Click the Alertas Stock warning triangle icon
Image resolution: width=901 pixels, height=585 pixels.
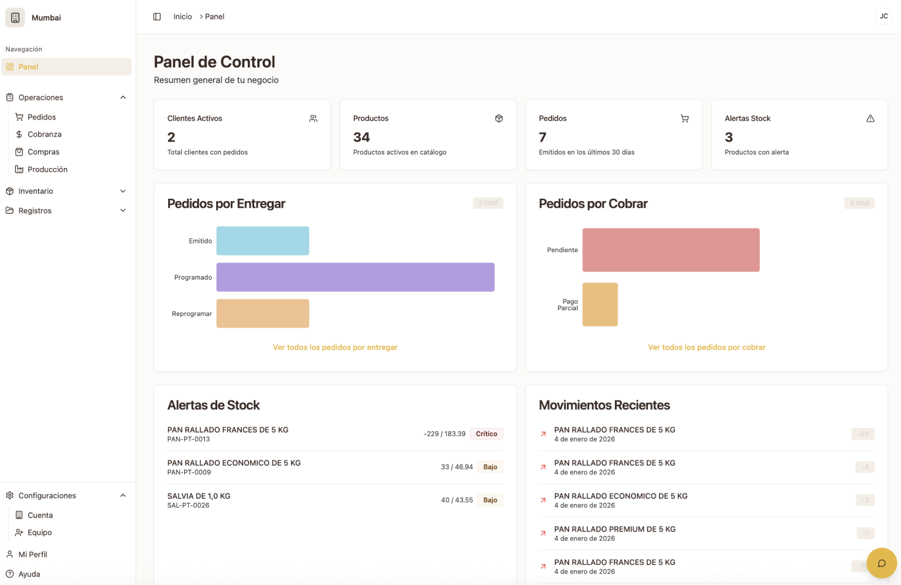point(870,118)
